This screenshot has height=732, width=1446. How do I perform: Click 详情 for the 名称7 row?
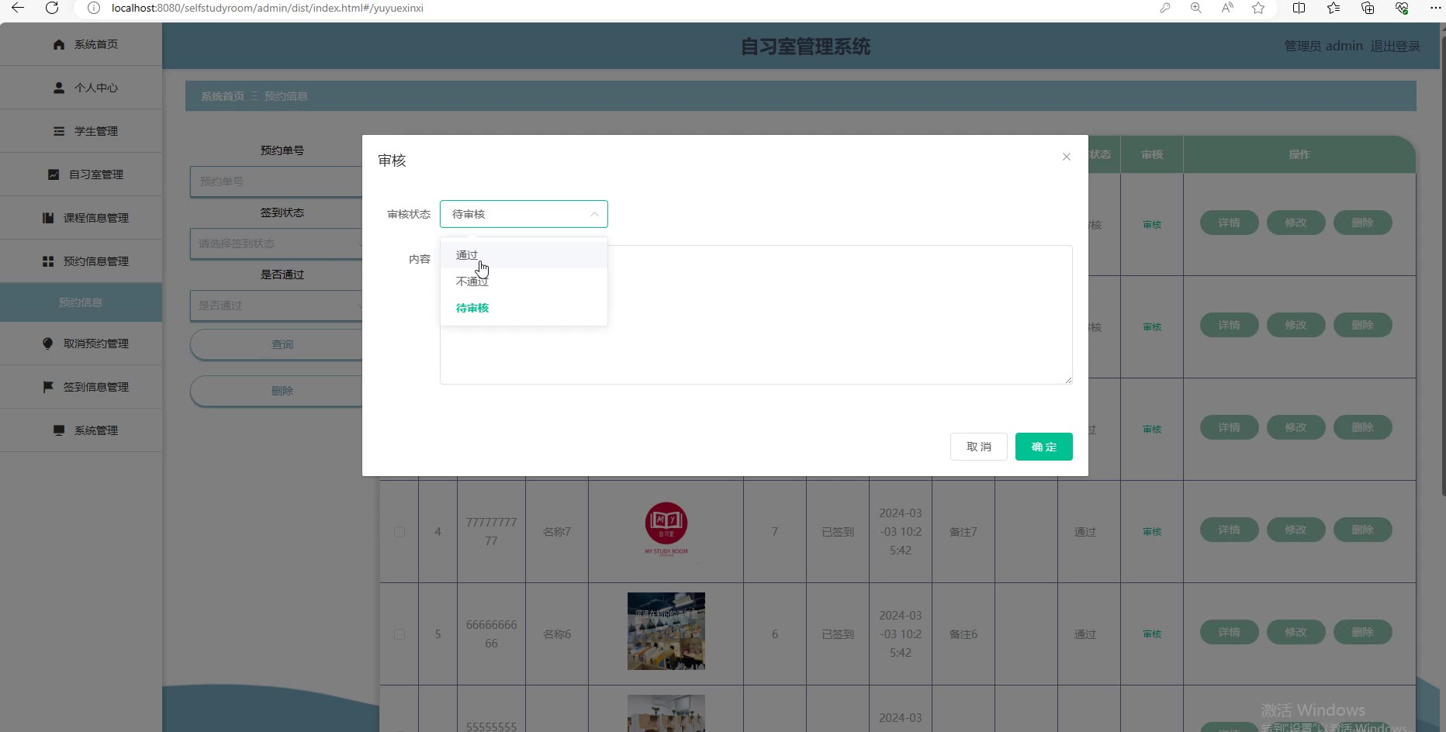1229,530
